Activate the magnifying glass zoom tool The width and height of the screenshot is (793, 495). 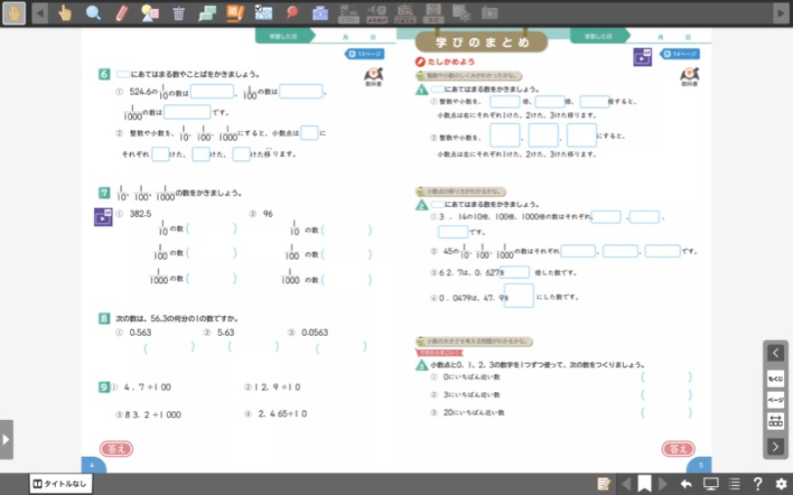94,12
